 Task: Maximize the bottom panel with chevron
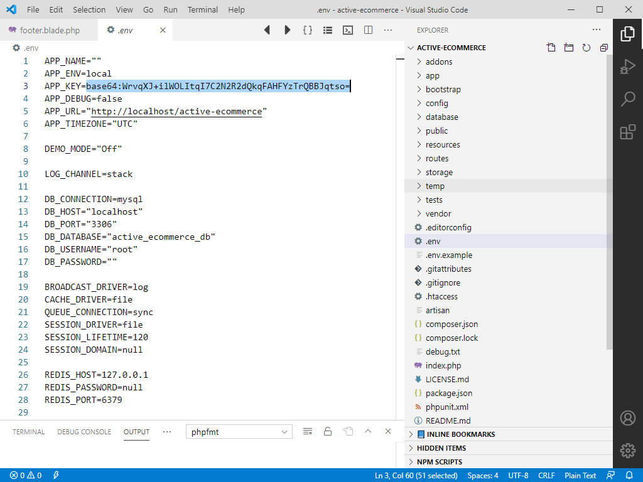(368, 431)
